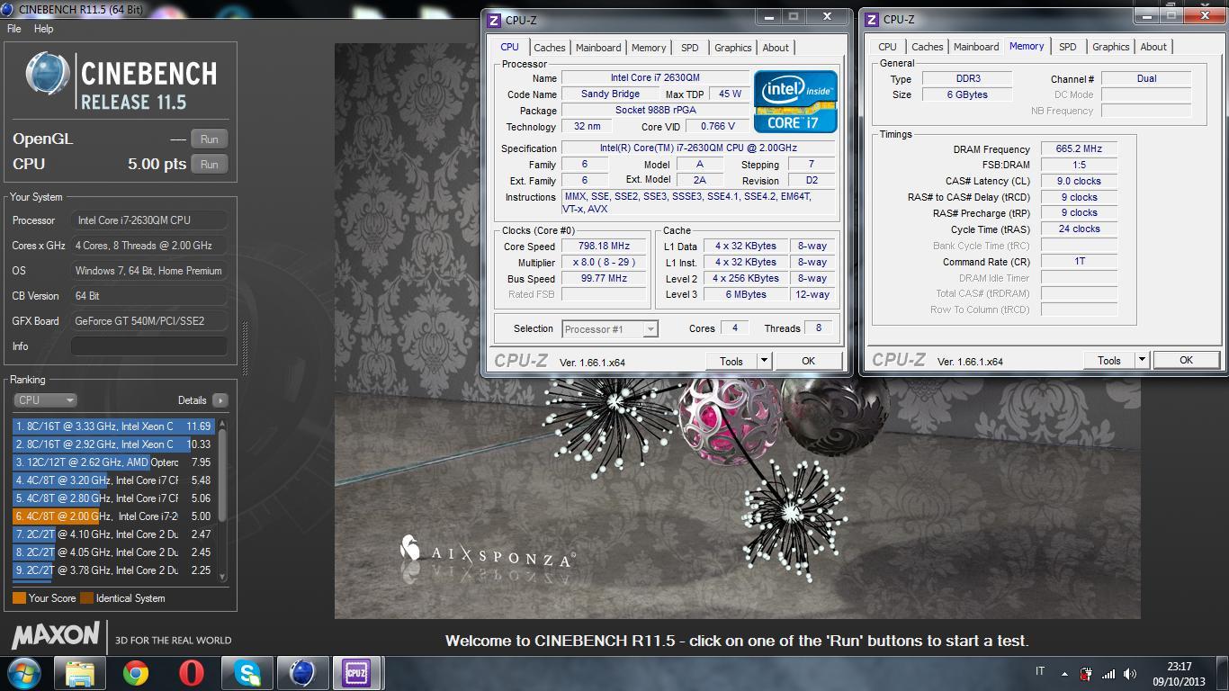Open Windows Explorer from taskbar

click(80, 673)
